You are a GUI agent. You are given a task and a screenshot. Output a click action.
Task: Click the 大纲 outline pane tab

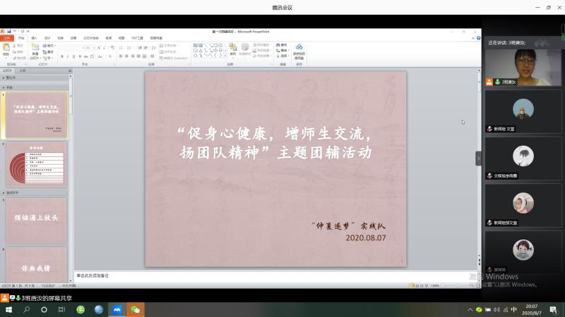point(23,71)
